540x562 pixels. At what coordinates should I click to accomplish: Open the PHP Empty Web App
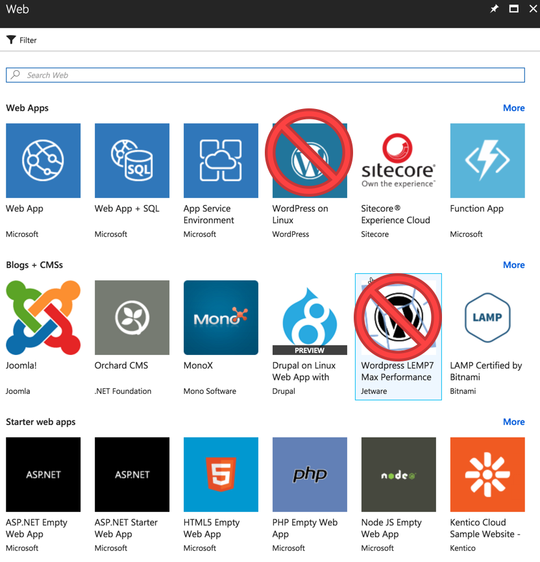[x=310, y=474]
